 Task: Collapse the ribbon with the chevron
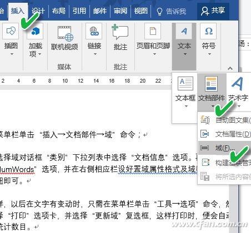(x=230, y=68)
